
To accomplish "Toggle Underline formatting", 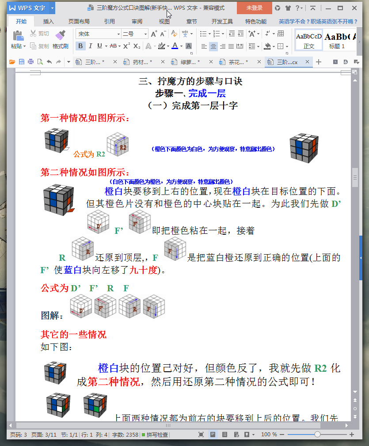I will pyautogui.click(x=99, y=46).
